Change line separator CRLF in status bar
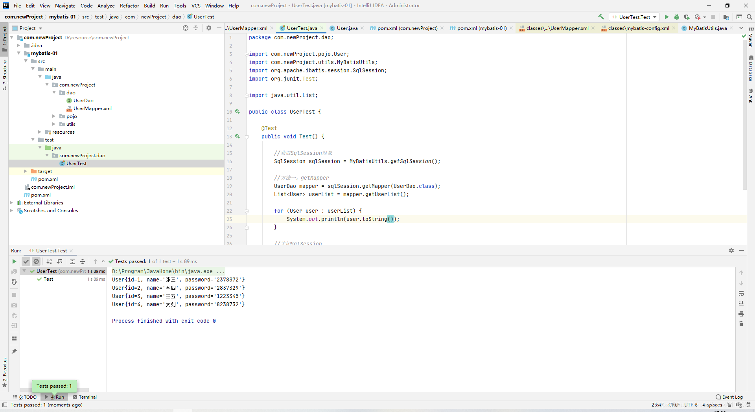The width and height of the screenshot is (755, 412). point(674,405)
